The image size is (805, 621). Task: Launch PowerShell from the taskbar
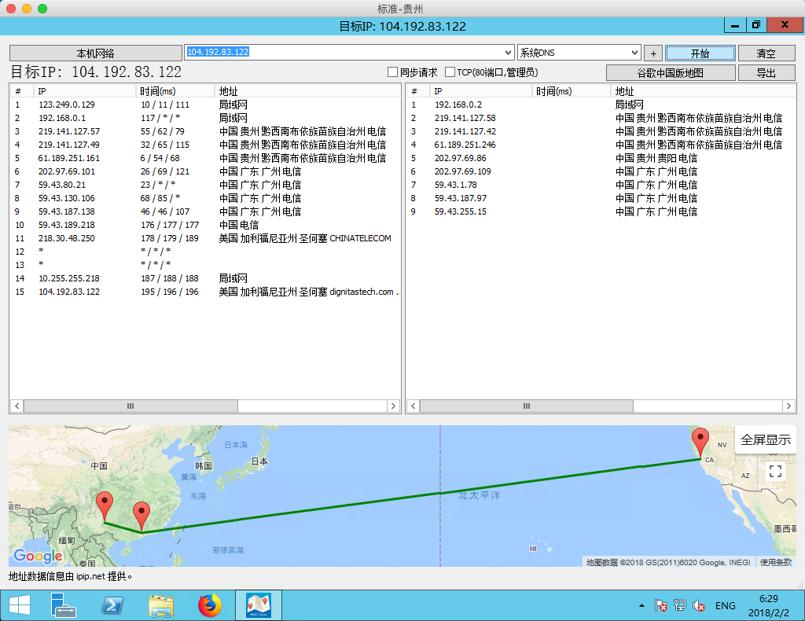[x=112, y=605]
